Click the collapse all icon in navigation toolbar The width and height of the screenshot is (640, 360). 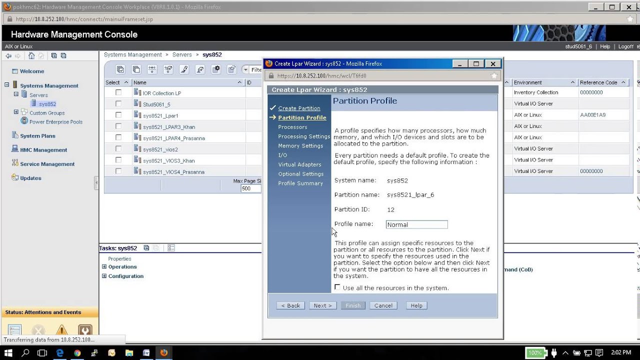click(x=63, y=56)
